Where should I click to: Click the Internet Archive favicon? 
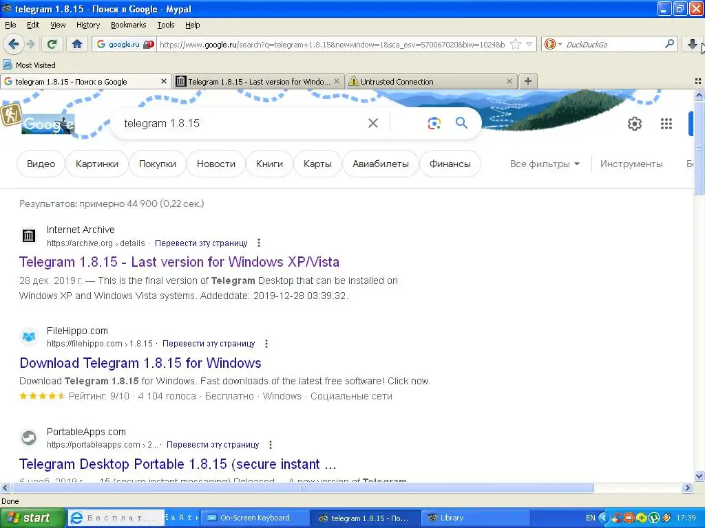(x=29, y=235)
